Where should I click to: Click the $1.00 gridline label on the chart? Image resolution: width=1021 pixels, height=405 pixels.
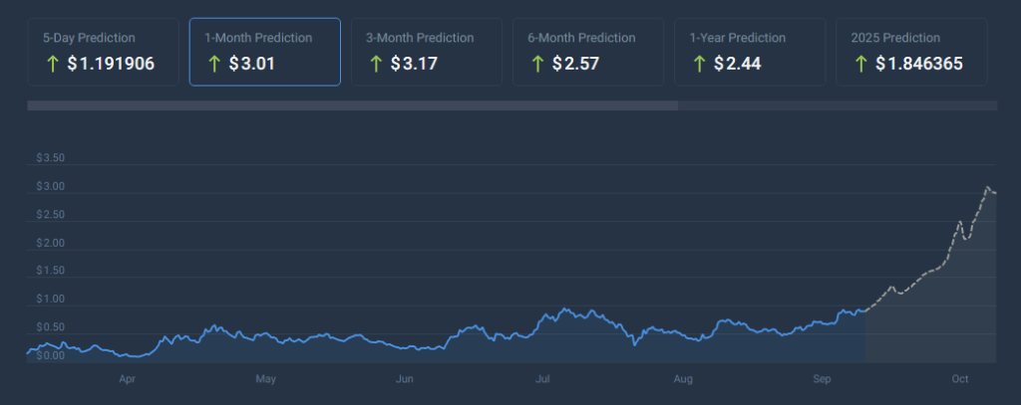click(50, 299)
